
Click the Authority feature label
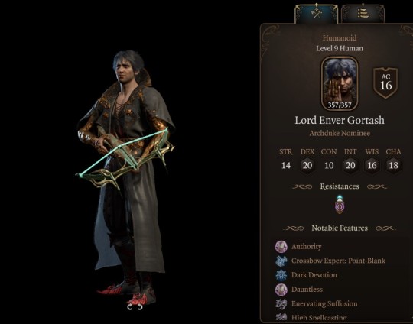[x=307, y=247]
